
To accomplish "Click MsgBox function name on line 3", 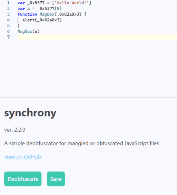I will click(x=47, y=14).
